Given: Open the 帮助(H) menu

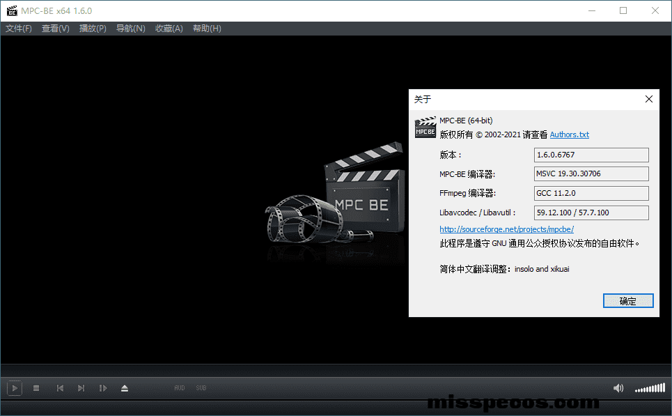Looking at the screenshot, I should (x=207, y=29).
